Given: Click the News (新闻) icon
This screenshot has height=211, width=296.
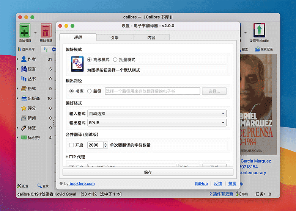Looking at the screenshot, I should [24, 118].
